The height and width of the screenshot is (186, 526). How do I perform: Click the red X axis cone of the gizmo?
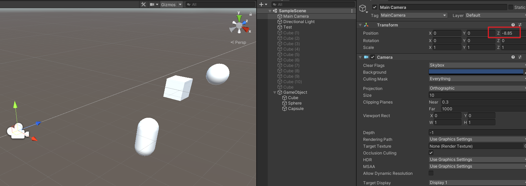point(246,29)
